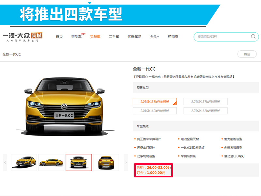The height and width of the screenshot is (196, 261).
Task: Click the 全新一代CC breadcrumb text
Action: click(12, 54)
